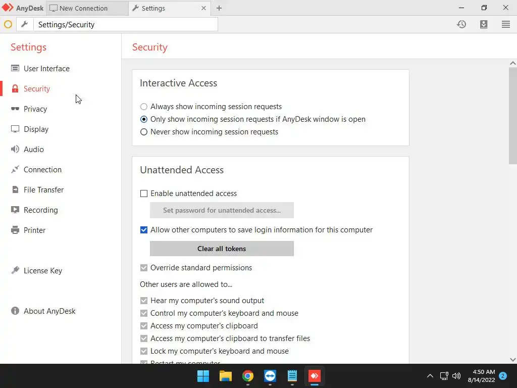Click the Recording play icon
Screen dimensions: 517x388
(x=15, y=210)
